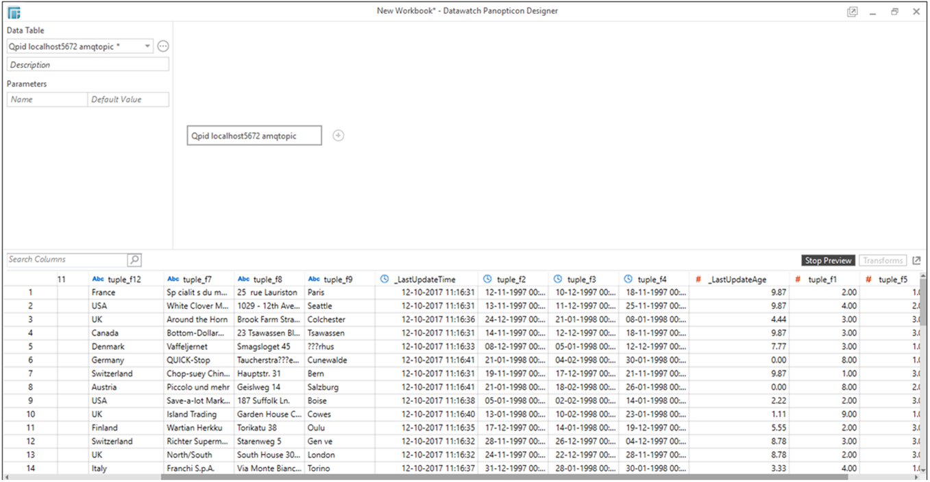Click the pop-out window icon in title bar

(x=852, y=12)
